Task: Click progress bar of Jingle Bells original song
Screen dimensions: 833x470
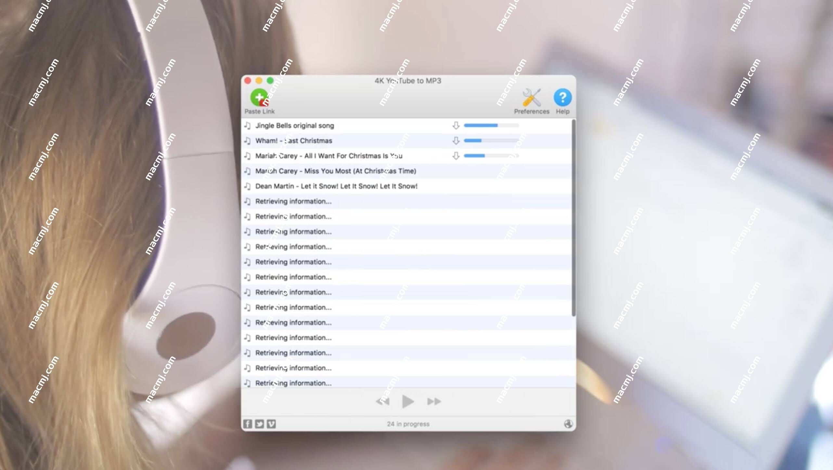Action: click(491, 125)
